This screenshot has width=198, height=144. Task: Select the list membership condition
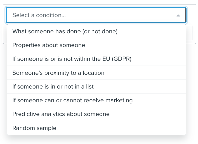tap(53, 87)
